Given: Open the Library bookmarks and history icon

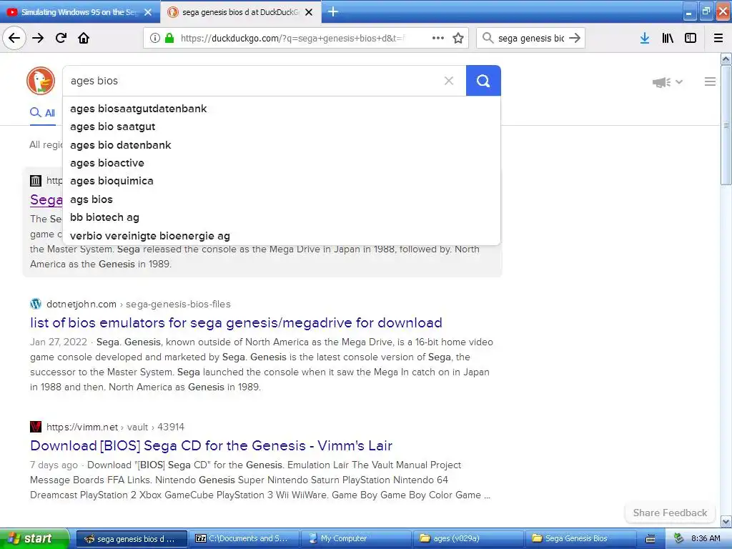Looking at the screenshot, I should point(668,38).
